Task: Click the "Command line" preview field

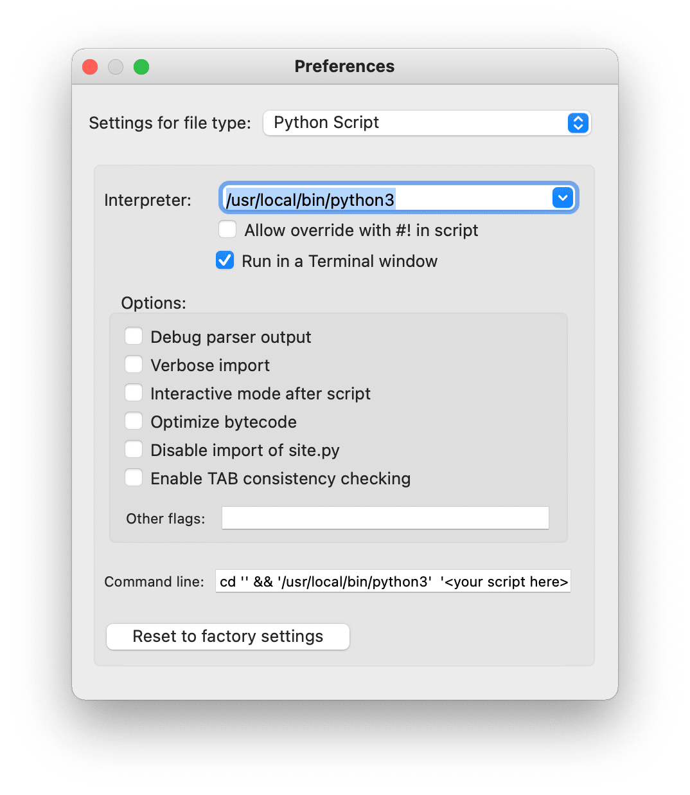Action: [393, 581]
